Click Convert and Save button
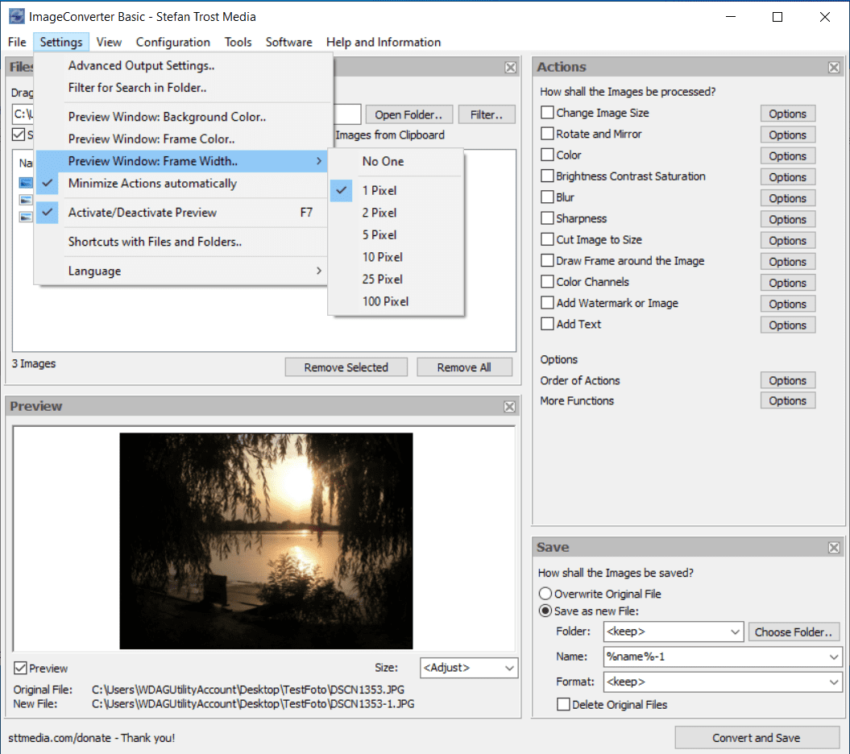The height and width of the screenshot is (754, 850). coord(757,738)
